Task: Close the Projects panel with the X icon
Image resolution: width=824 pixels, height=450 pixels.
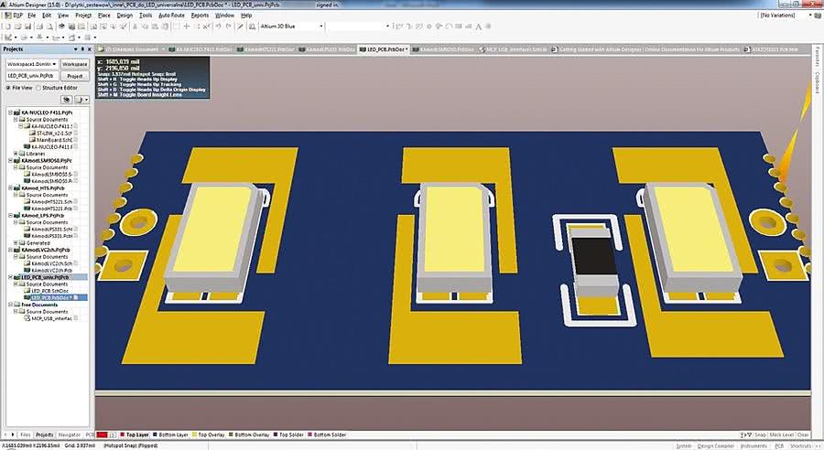Action: click(90, 48)
